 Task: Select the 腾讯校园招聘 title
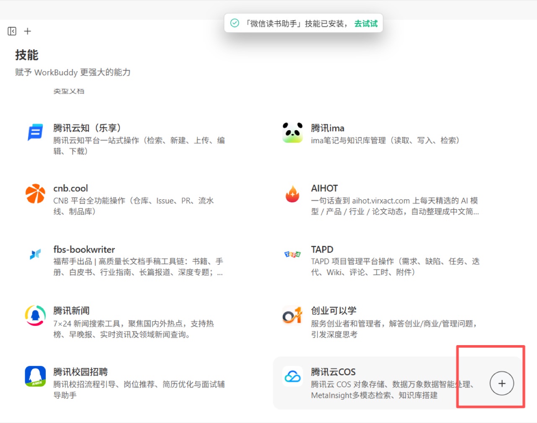tap(81, 372)
